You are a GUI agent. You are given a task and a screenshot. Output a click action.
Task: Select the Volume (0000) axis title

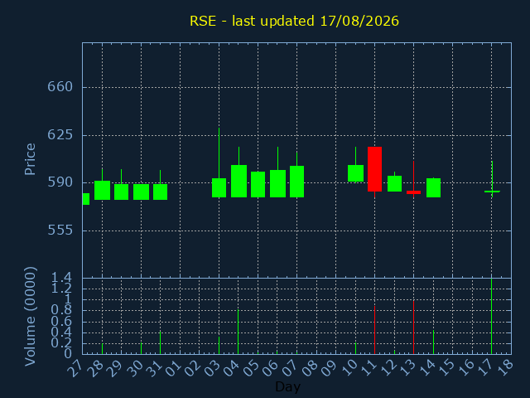tap(30, 316)
